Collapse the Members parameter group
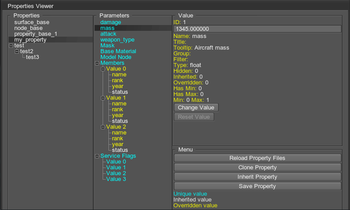Image resolution: width=350 pixels, height=210 pixels. coord(97,63)
